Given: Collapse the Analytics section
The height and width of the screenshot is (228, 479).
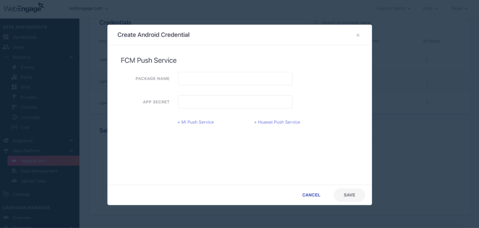Looking at the screenshot, I should pos(71,57).
